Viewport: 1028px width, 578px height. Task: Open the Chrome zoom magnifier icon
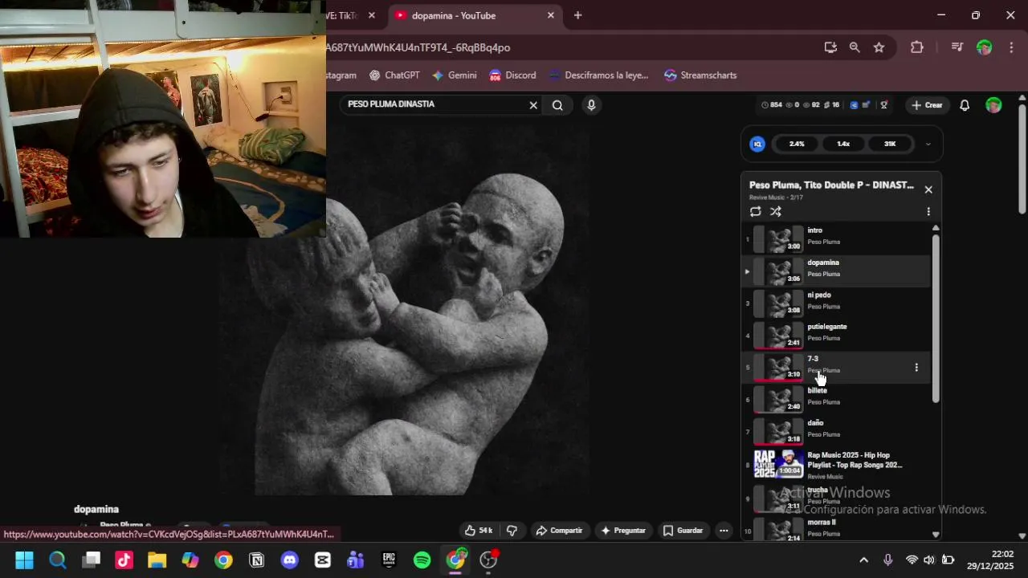pyautogui.click(x=855, y=47)
